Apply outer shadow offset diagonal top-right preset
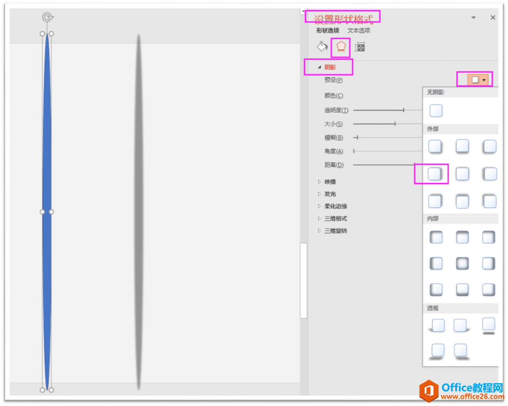The height and width of the screenshot is (406, 508). click(x=435, y=201)
